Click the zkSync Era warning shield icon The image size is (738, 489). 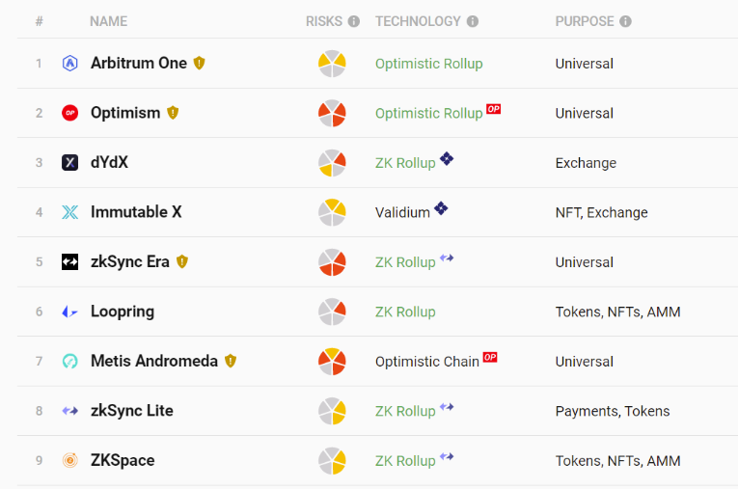[x=182, y=261]
